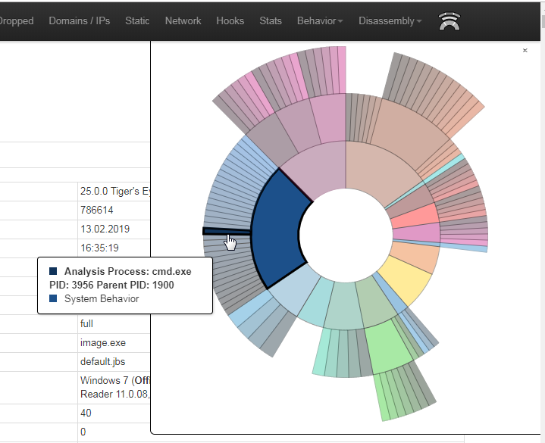This screenshot has width=545, height=443.
Task: Open the Stats tab
Action: (271, 21)
